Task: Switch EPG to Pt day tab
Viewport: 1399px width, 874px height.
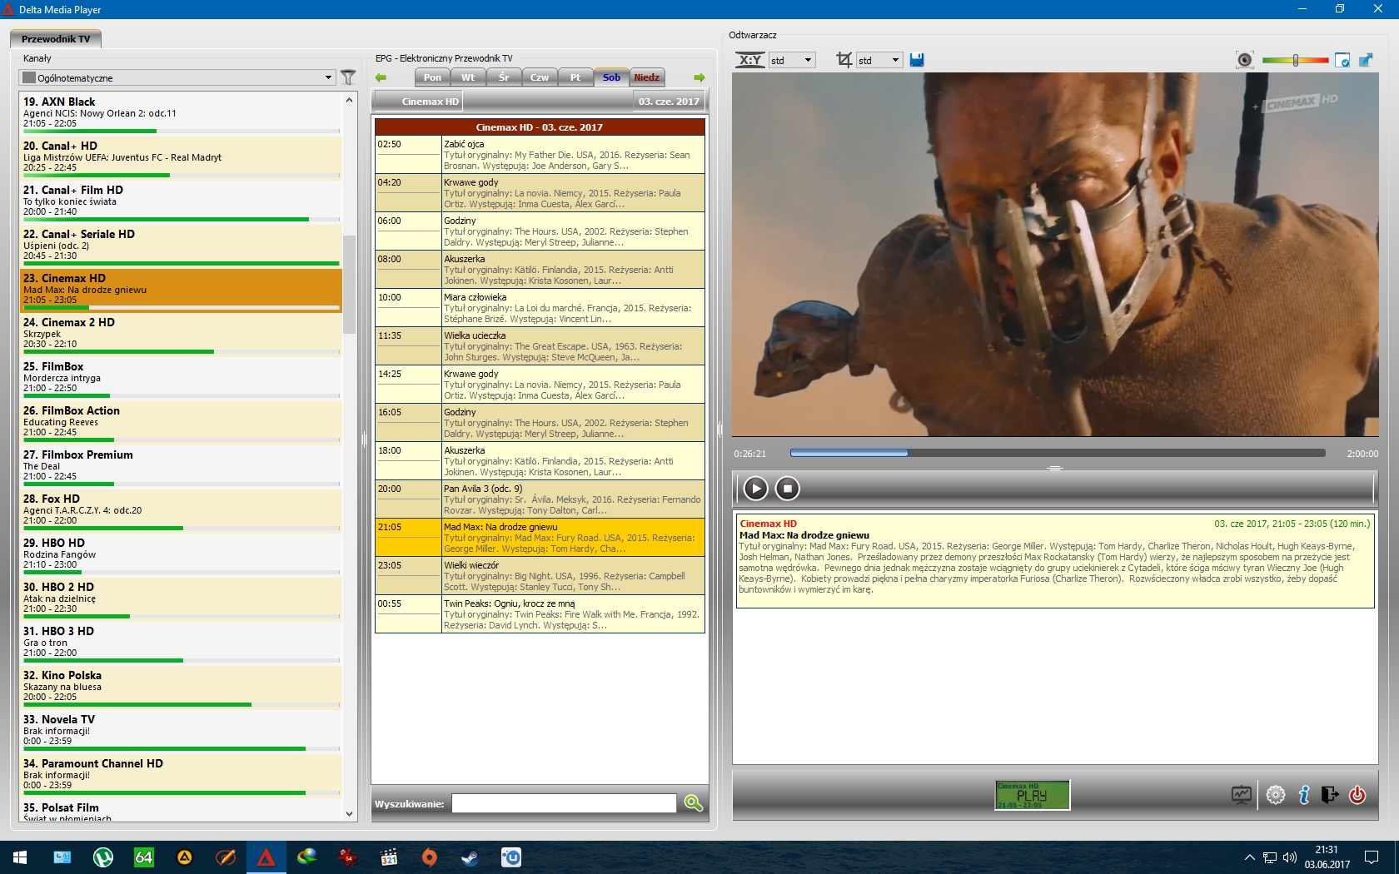Action: (x=575, y=77)
